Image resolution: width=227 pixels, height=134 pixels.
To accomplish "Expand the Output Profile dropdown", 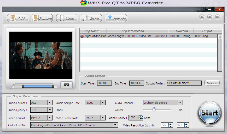I will (x=115, y=125).
